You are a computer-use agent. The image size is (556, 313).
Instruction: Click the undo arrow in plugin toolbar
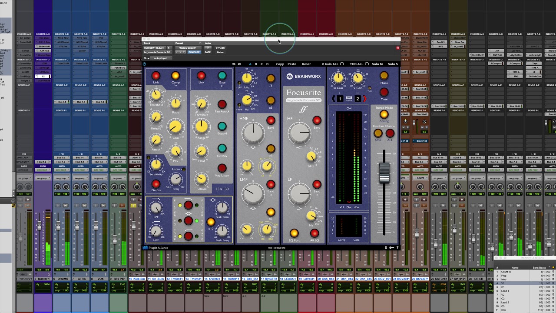pos(234,64)
